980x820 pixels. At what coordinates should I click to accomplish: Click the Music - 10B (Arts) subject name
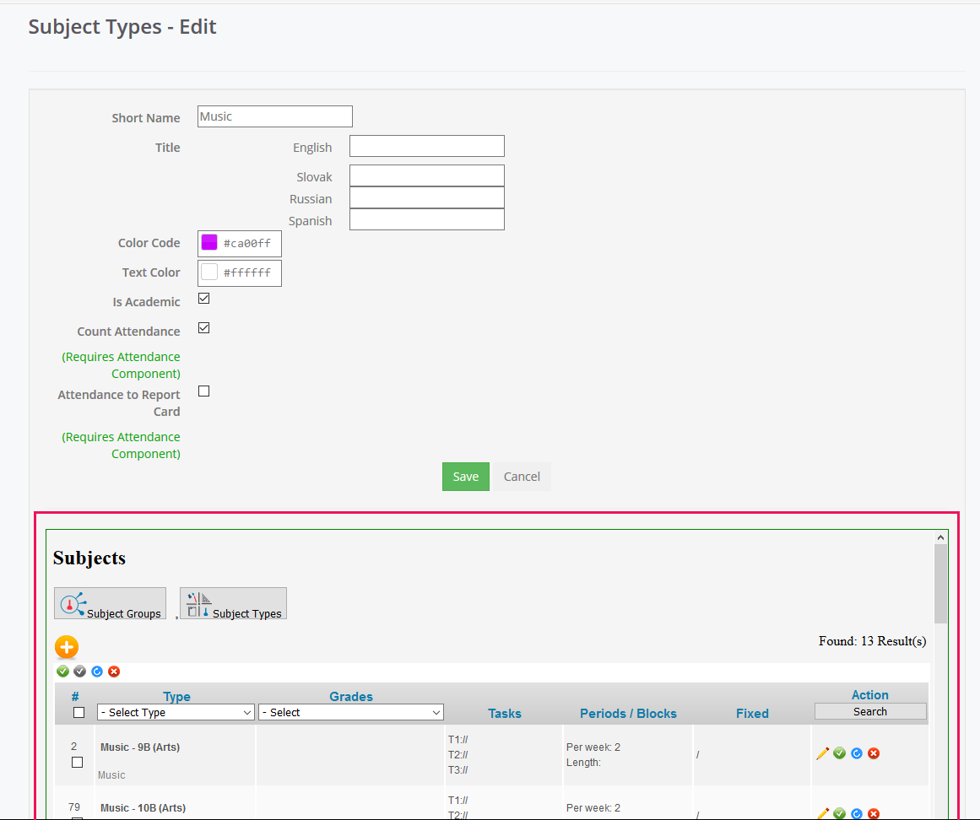click(x=143, y=807)
